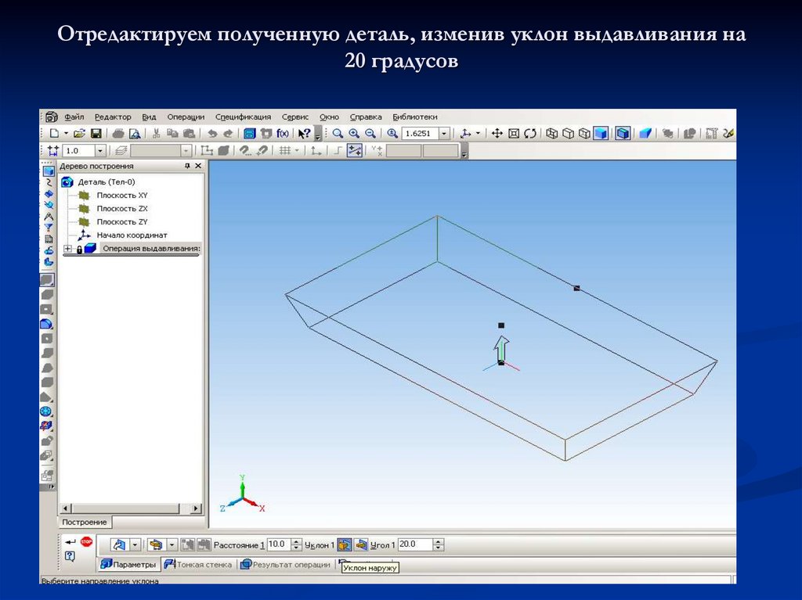Open the Файл menu
802x600 pixels.
point(74,117)
